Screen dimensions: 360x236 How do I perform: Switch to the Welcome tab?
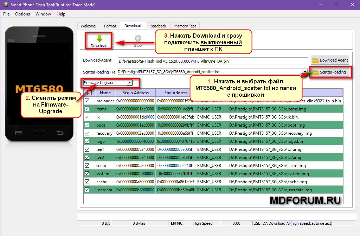88,26
